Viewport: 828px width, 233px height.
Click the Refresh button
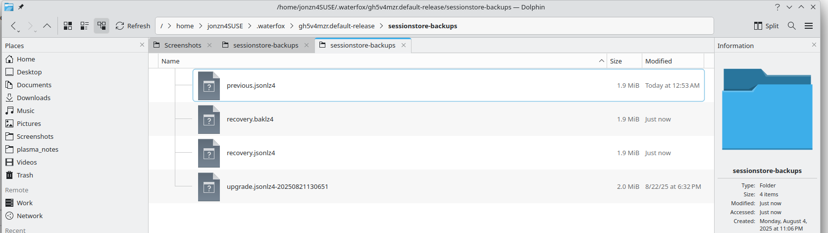click(133, 26)
